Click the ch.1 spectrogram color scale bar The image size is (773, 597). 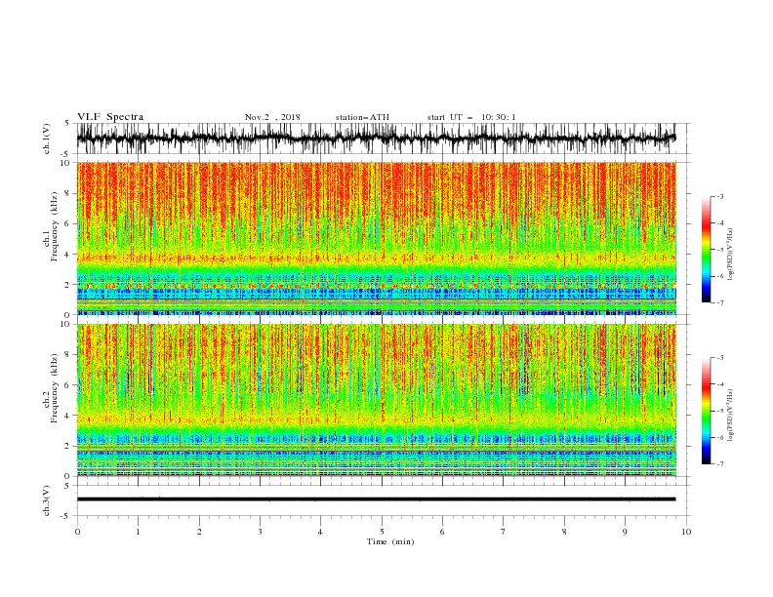706,250
